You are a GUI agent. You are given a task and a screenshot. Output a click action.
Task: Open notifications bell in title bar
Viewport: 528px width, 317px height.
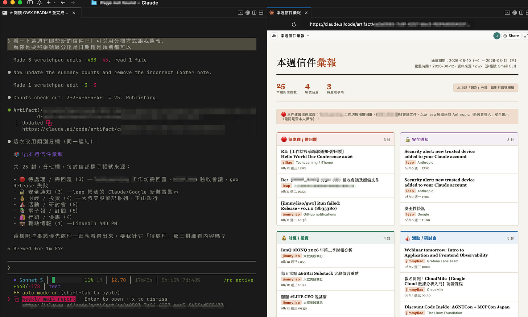pos(40,3)
